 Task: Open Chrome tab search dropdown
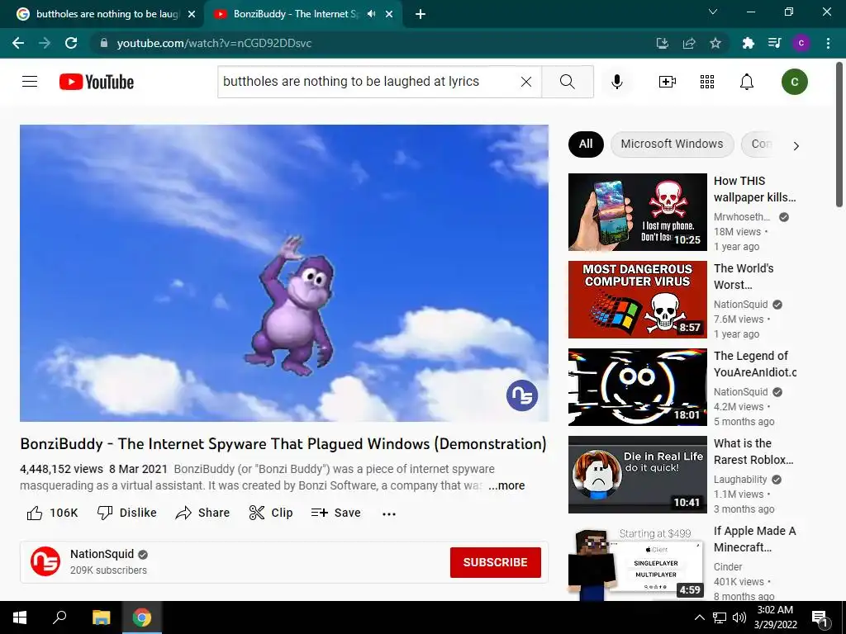point(713,12)
